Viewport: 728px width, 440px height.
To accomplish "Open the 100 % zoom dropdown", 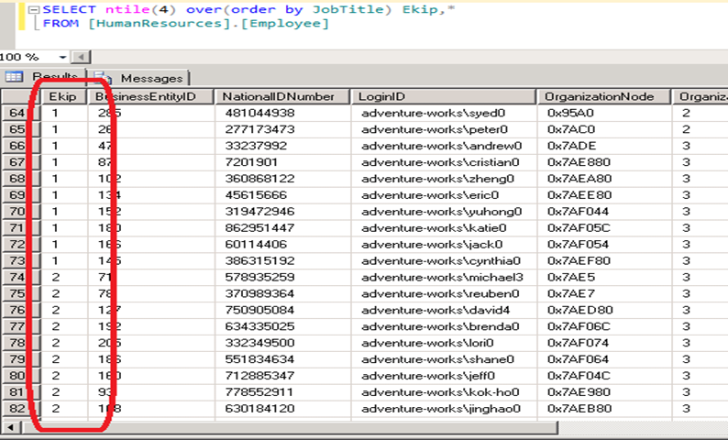I will pos(62,57).
